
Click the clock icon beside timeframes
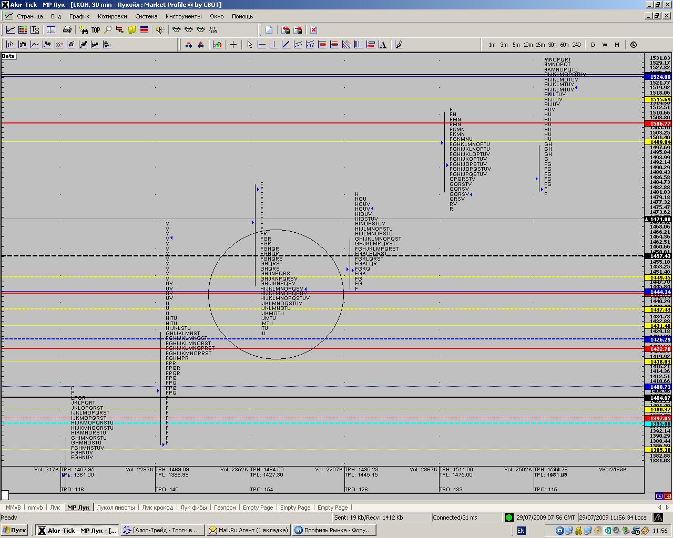pos(633,45)
